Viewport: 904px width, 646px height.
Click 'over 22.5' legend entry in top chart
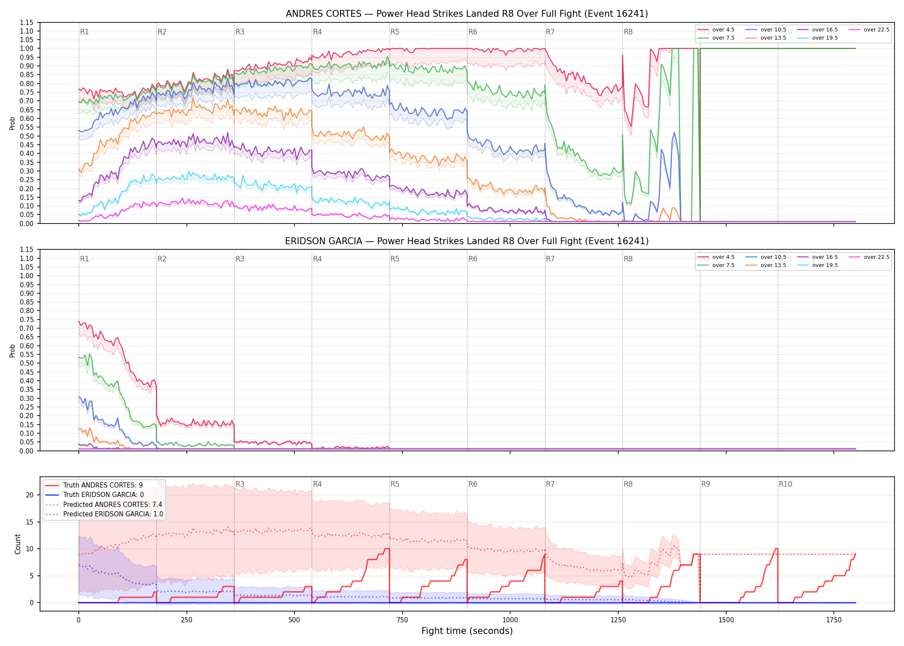click(869, 30)
